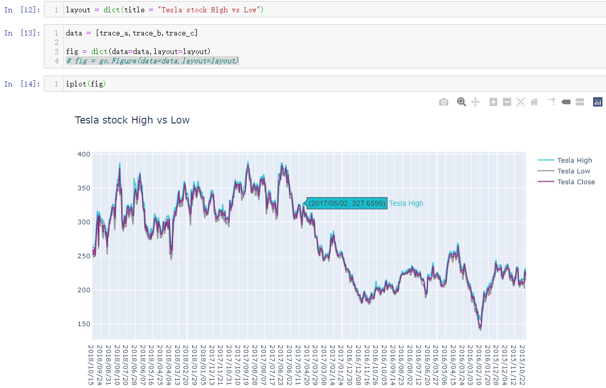Select the In [12] cell prompt

click(22, 10)
